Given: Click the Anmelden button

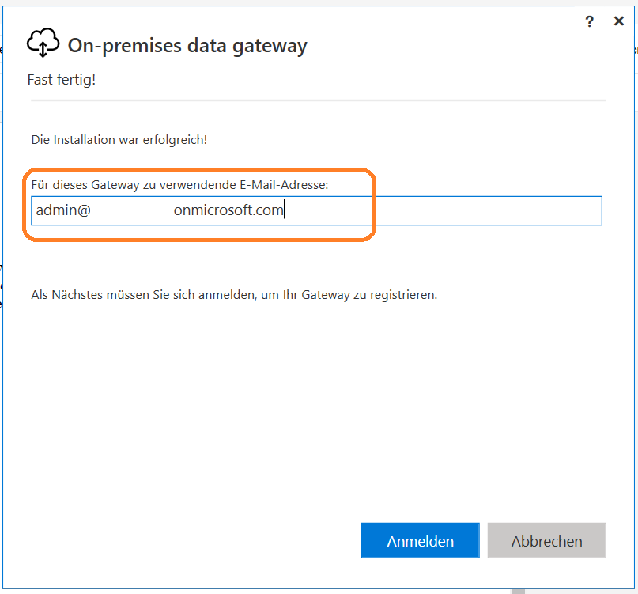Looking at the screenshot, I should click(420, 540).
